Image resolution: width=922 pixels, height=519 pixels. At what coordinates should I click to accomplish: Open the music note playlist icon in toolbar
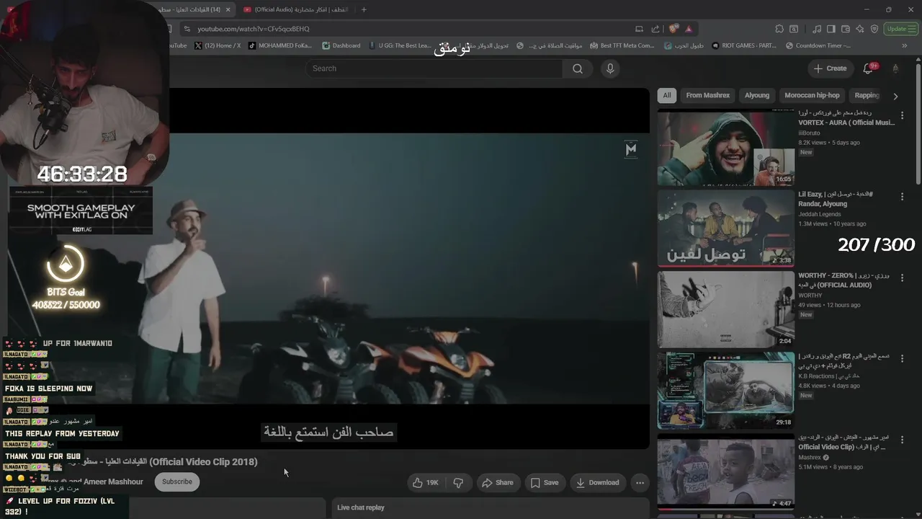click(x=817, y=29)
